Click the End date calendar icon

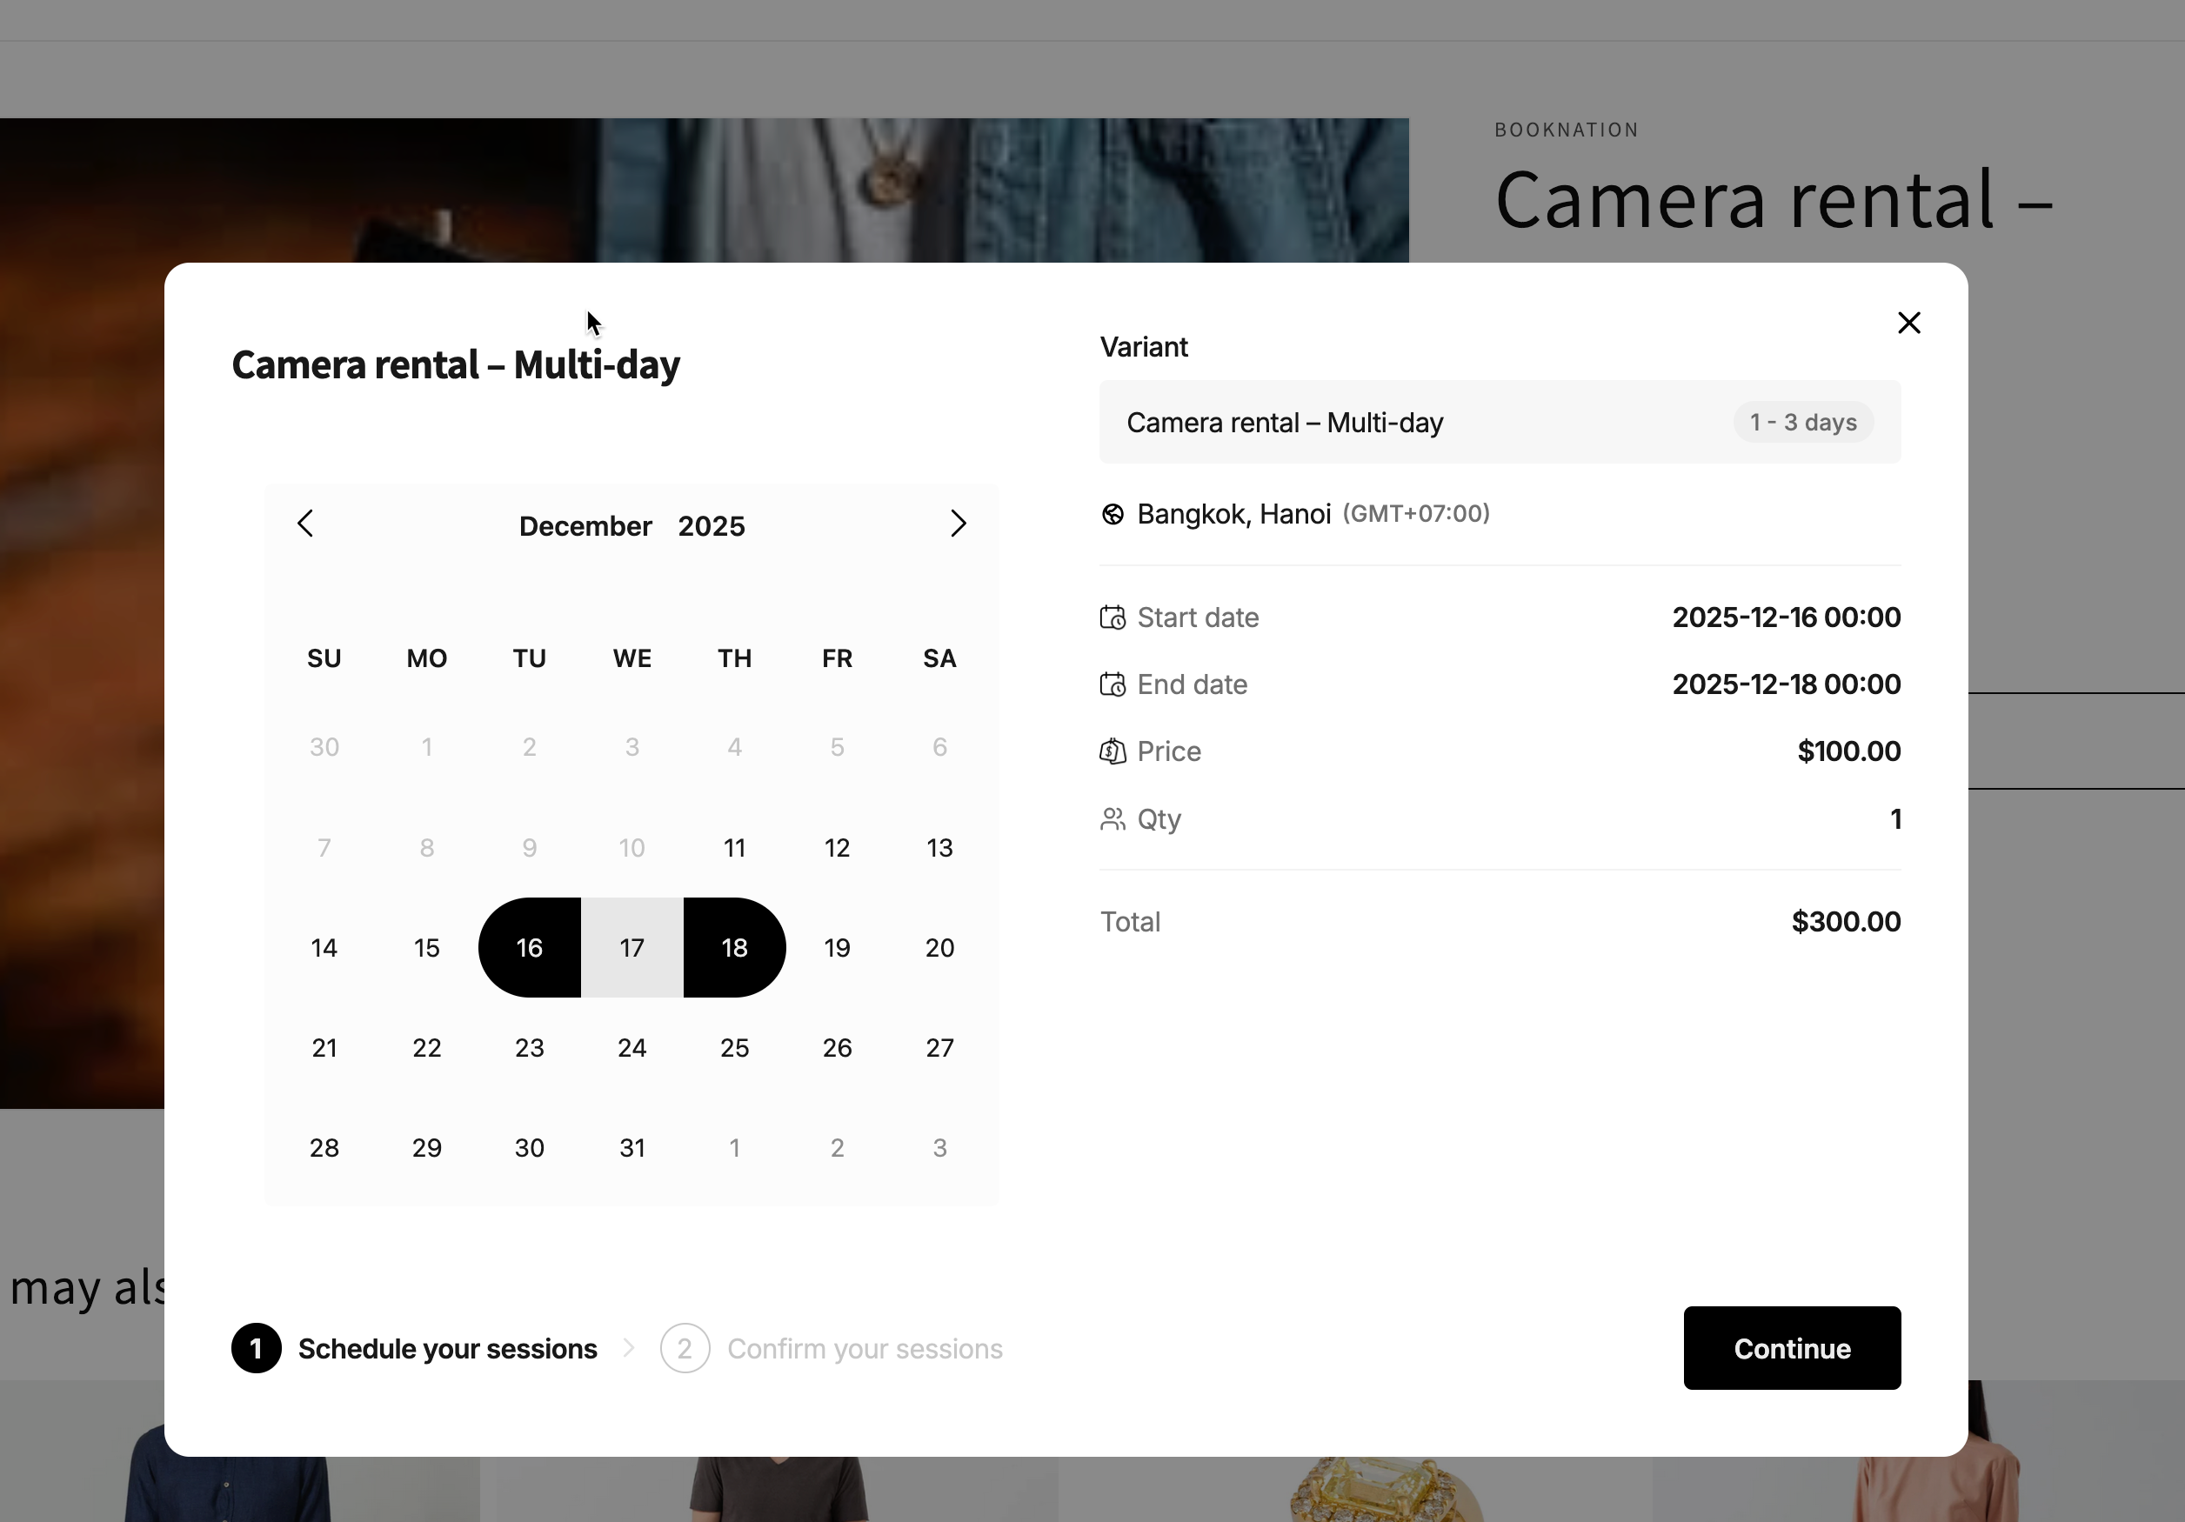click(x=1112, y=685)
